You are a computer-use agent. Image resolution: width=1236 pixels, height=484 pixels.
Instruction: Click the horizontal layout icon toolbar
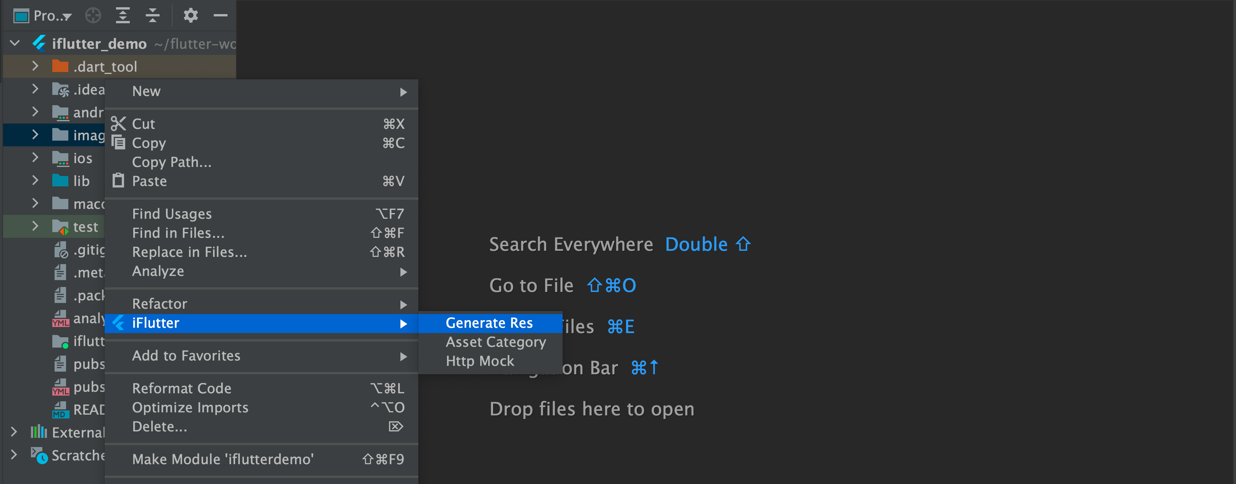click(123, 13)
